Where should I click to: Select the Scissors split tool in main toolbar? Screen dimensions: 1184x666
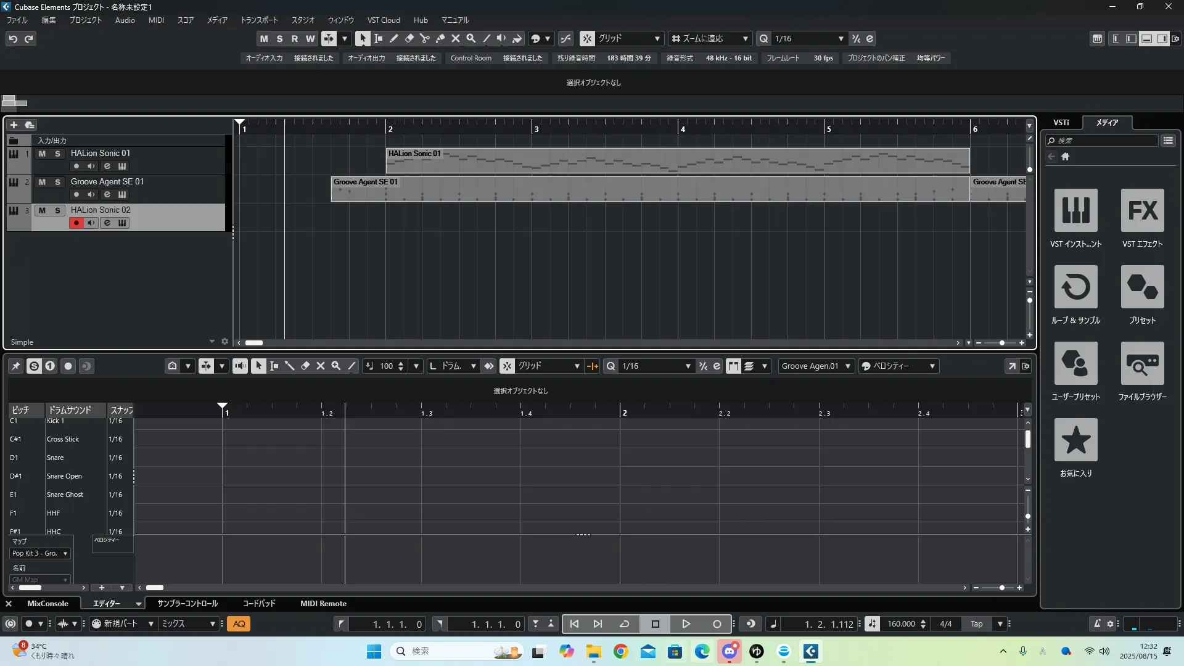(x=424, y=38)
